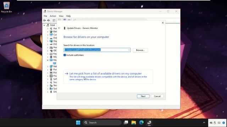Open the File menu

click(x=45, y=16)
